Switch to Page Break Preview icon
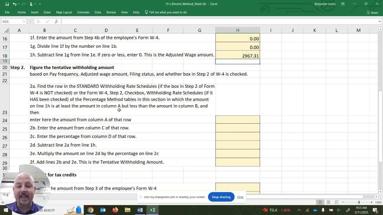Viewport: 383px width, 215px height. click(337, 202)
